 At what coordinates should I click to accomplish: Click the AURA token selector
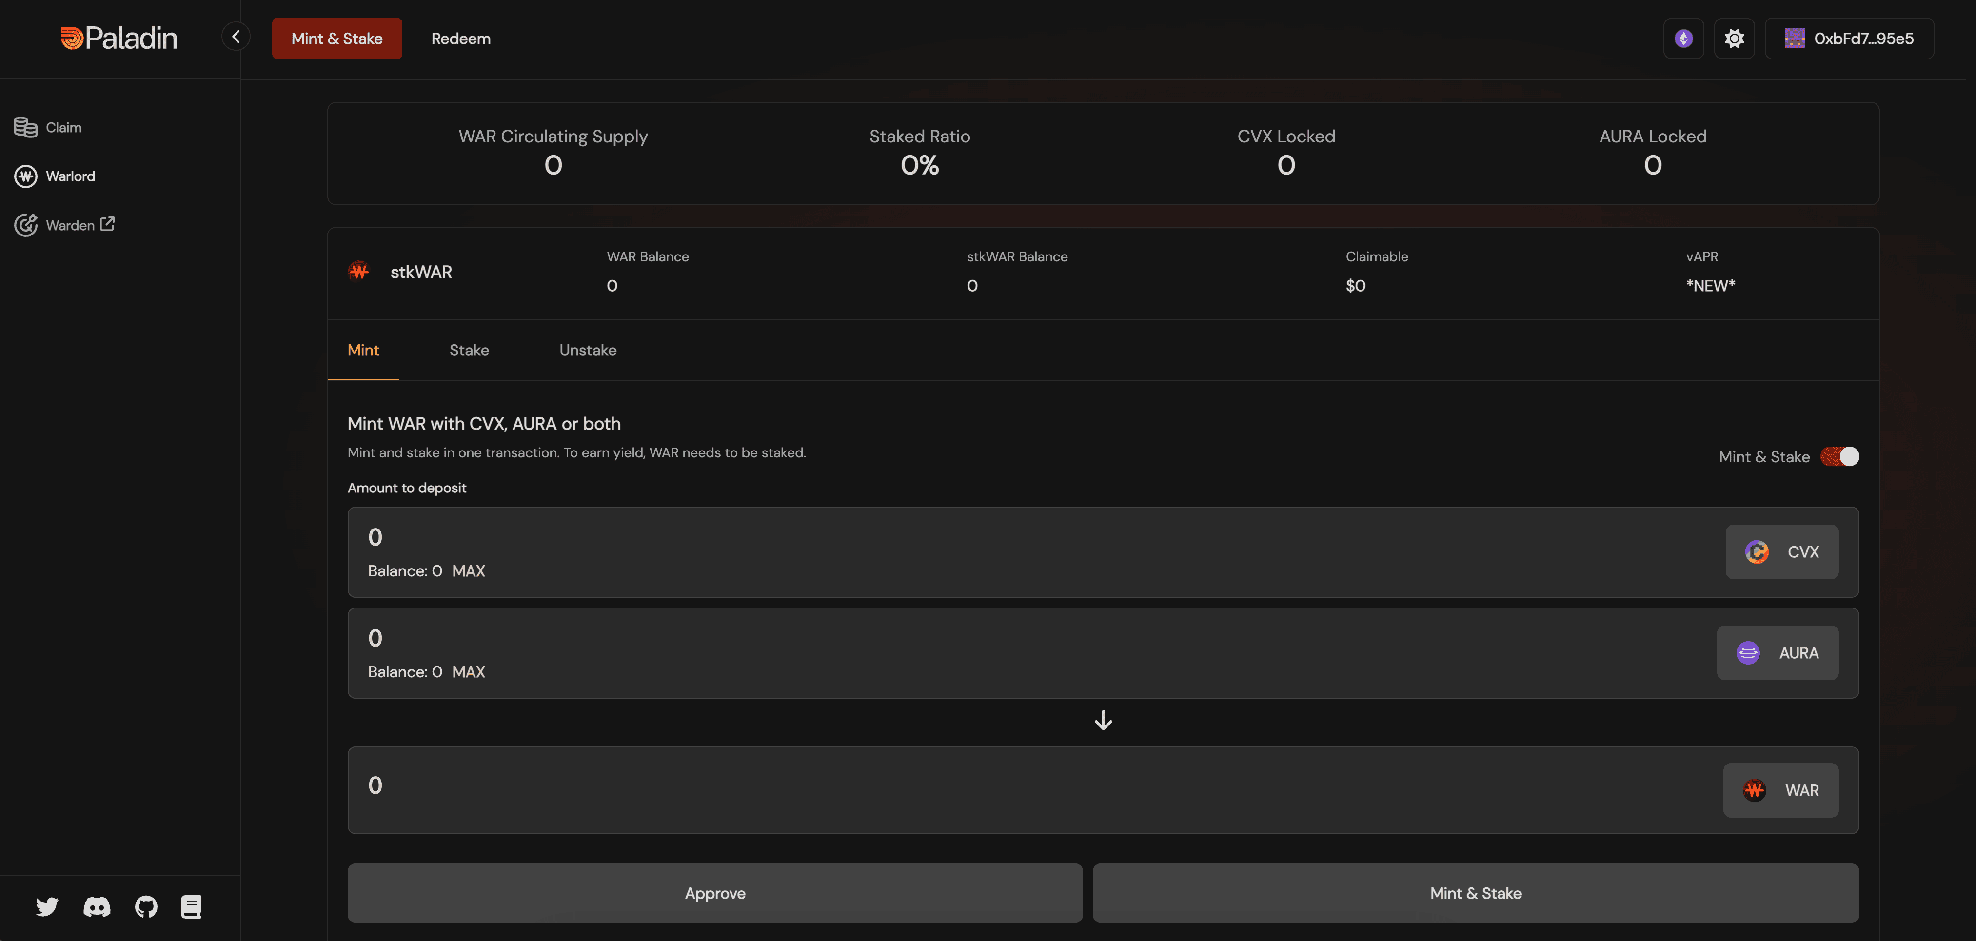click(1778, 653)
